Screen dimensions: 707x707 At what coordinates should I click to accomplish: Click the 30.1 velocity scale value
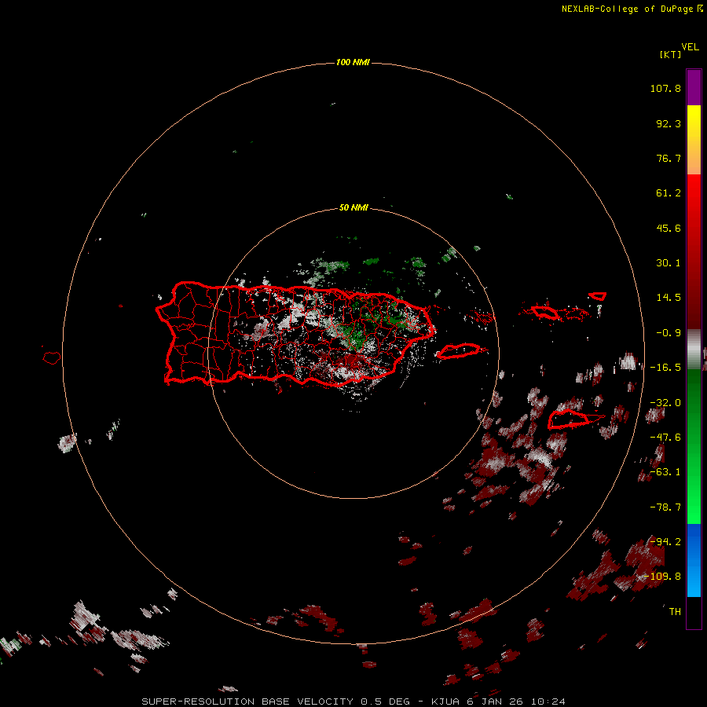click(669, 263)
